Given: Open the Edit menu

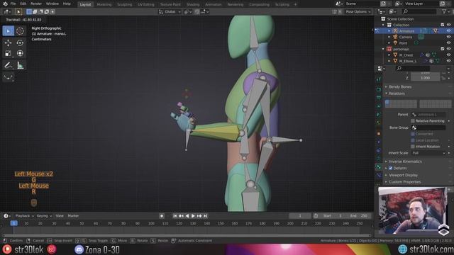Looking at the screenshot, I should [x=23, y=4].
